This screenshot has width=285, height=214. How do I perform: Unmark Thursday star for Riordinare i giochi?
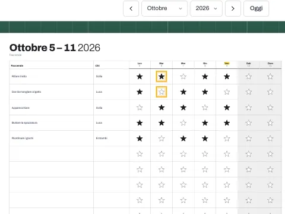tap(205, 139)
